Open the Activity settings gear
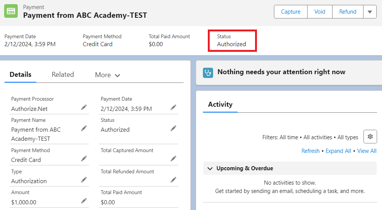382x210 pixels. click(x=370, y=137)
